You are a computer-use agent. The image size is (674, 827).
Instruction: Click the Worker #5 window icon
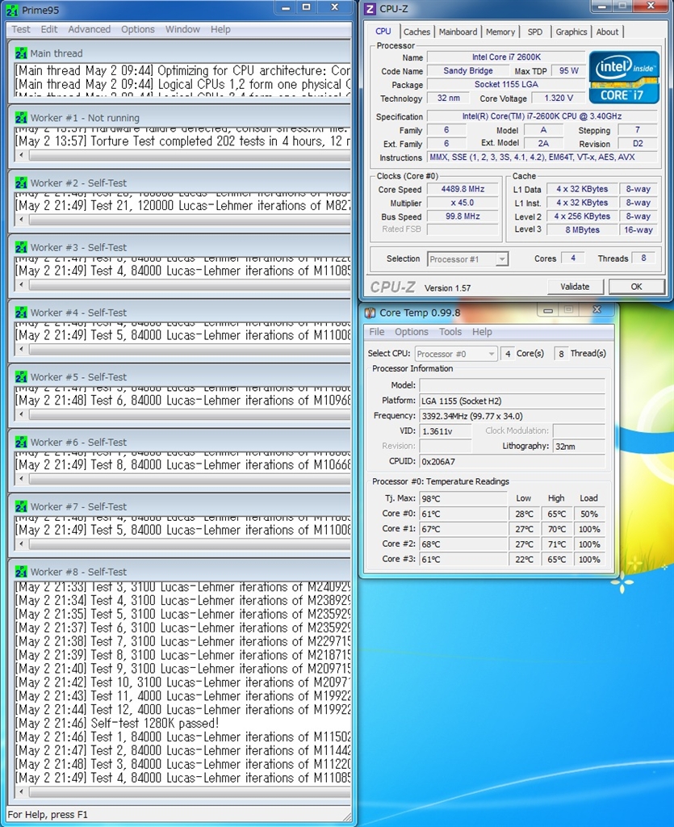pyautogui.click(x=21, y=377)
